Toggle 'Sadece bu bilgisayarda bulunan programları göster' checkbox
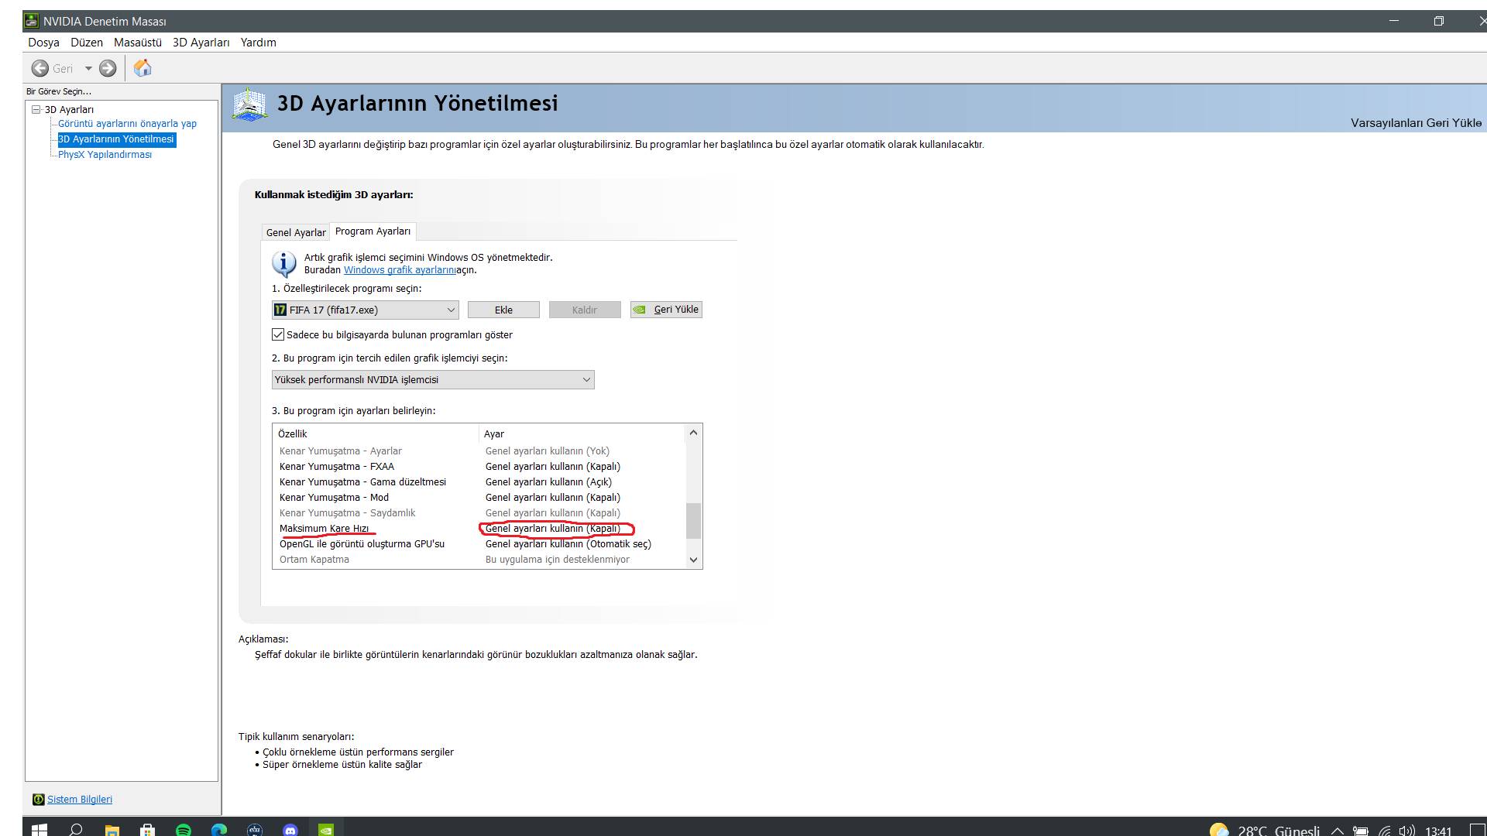 (278, 334)
